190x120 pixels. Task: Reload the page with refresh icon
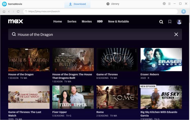pyautogui.click(x=18, y=11)
